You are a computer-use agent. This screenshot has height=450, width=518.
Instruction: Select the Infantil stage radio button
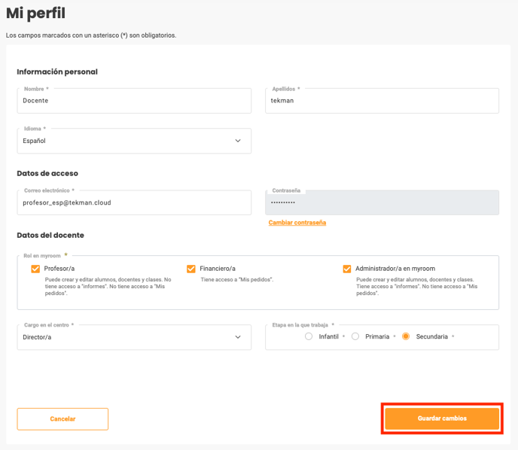tap(309, 336)
